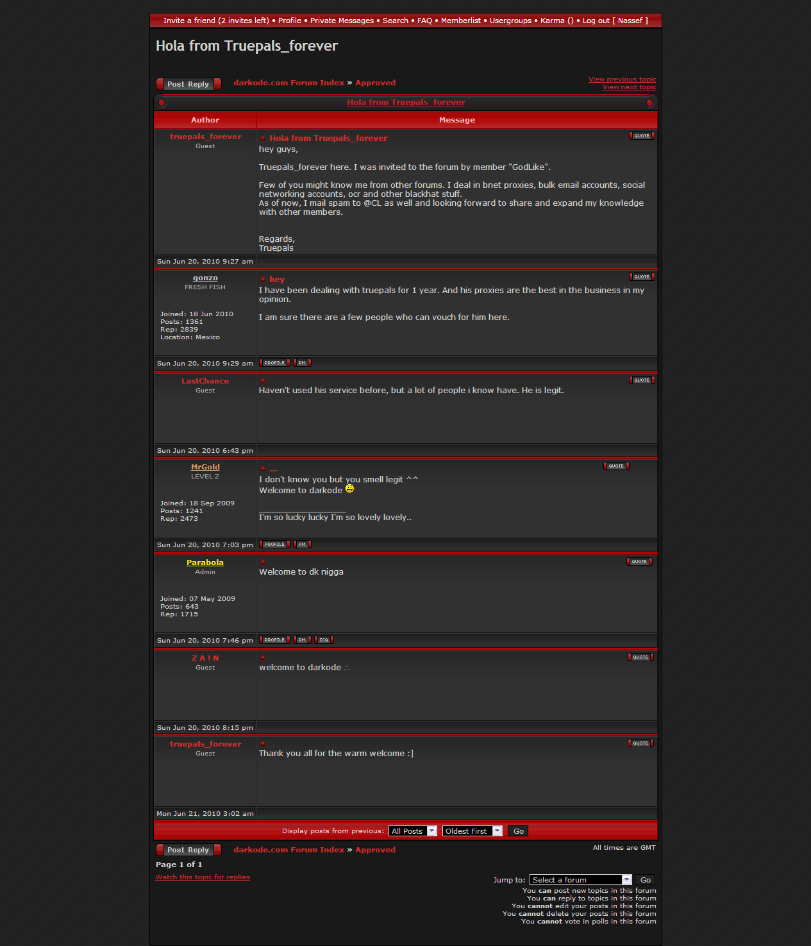Expand the Oldest First sort dropdown
This screenshot has width=811, height=946.
coord(472,831)
